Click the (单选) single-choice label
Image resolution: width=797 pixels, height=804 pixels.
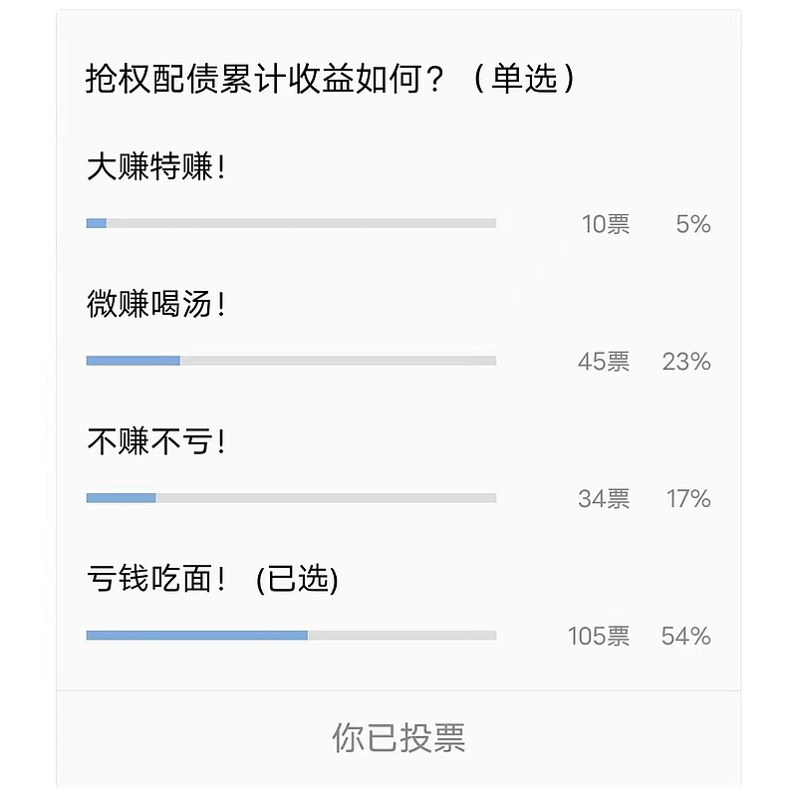point(524,79)
